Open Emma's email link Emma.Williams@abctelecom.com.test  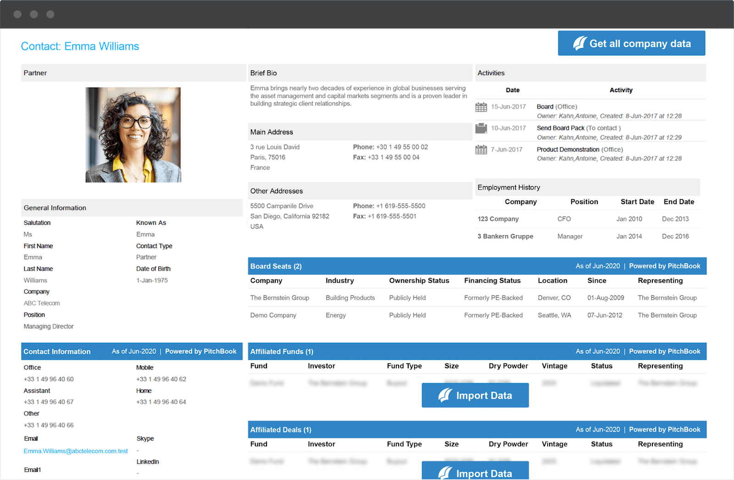click(x=75, y=451)
